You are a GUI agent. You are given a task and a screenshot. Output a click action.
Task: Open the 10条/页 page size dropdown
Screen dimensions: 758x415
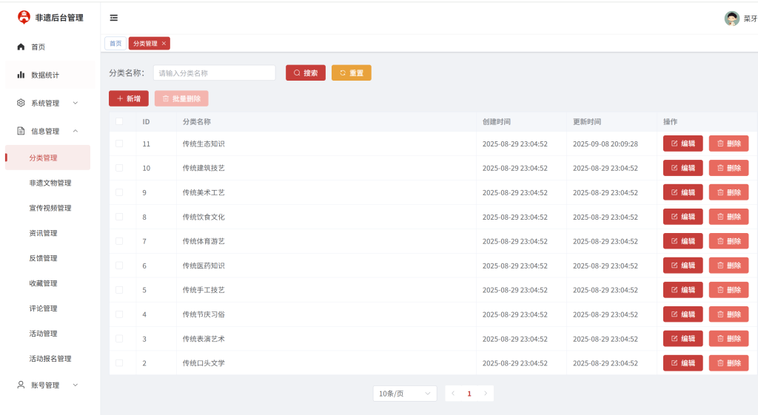tap(405, 394)
